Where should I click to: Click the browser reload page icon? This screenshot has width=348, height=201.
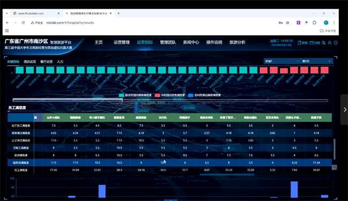[23, 22]
